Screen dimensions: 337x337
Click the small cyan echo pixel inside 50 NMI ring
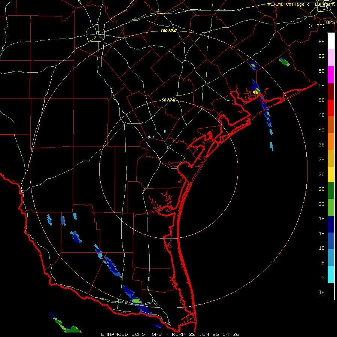tap(165, 131)
